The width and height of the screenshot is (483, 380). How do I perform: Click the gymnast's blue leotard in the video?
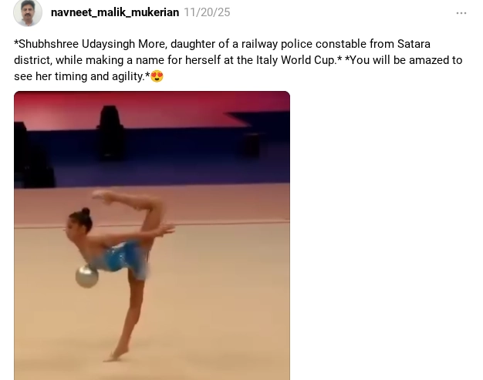[122, 256]
